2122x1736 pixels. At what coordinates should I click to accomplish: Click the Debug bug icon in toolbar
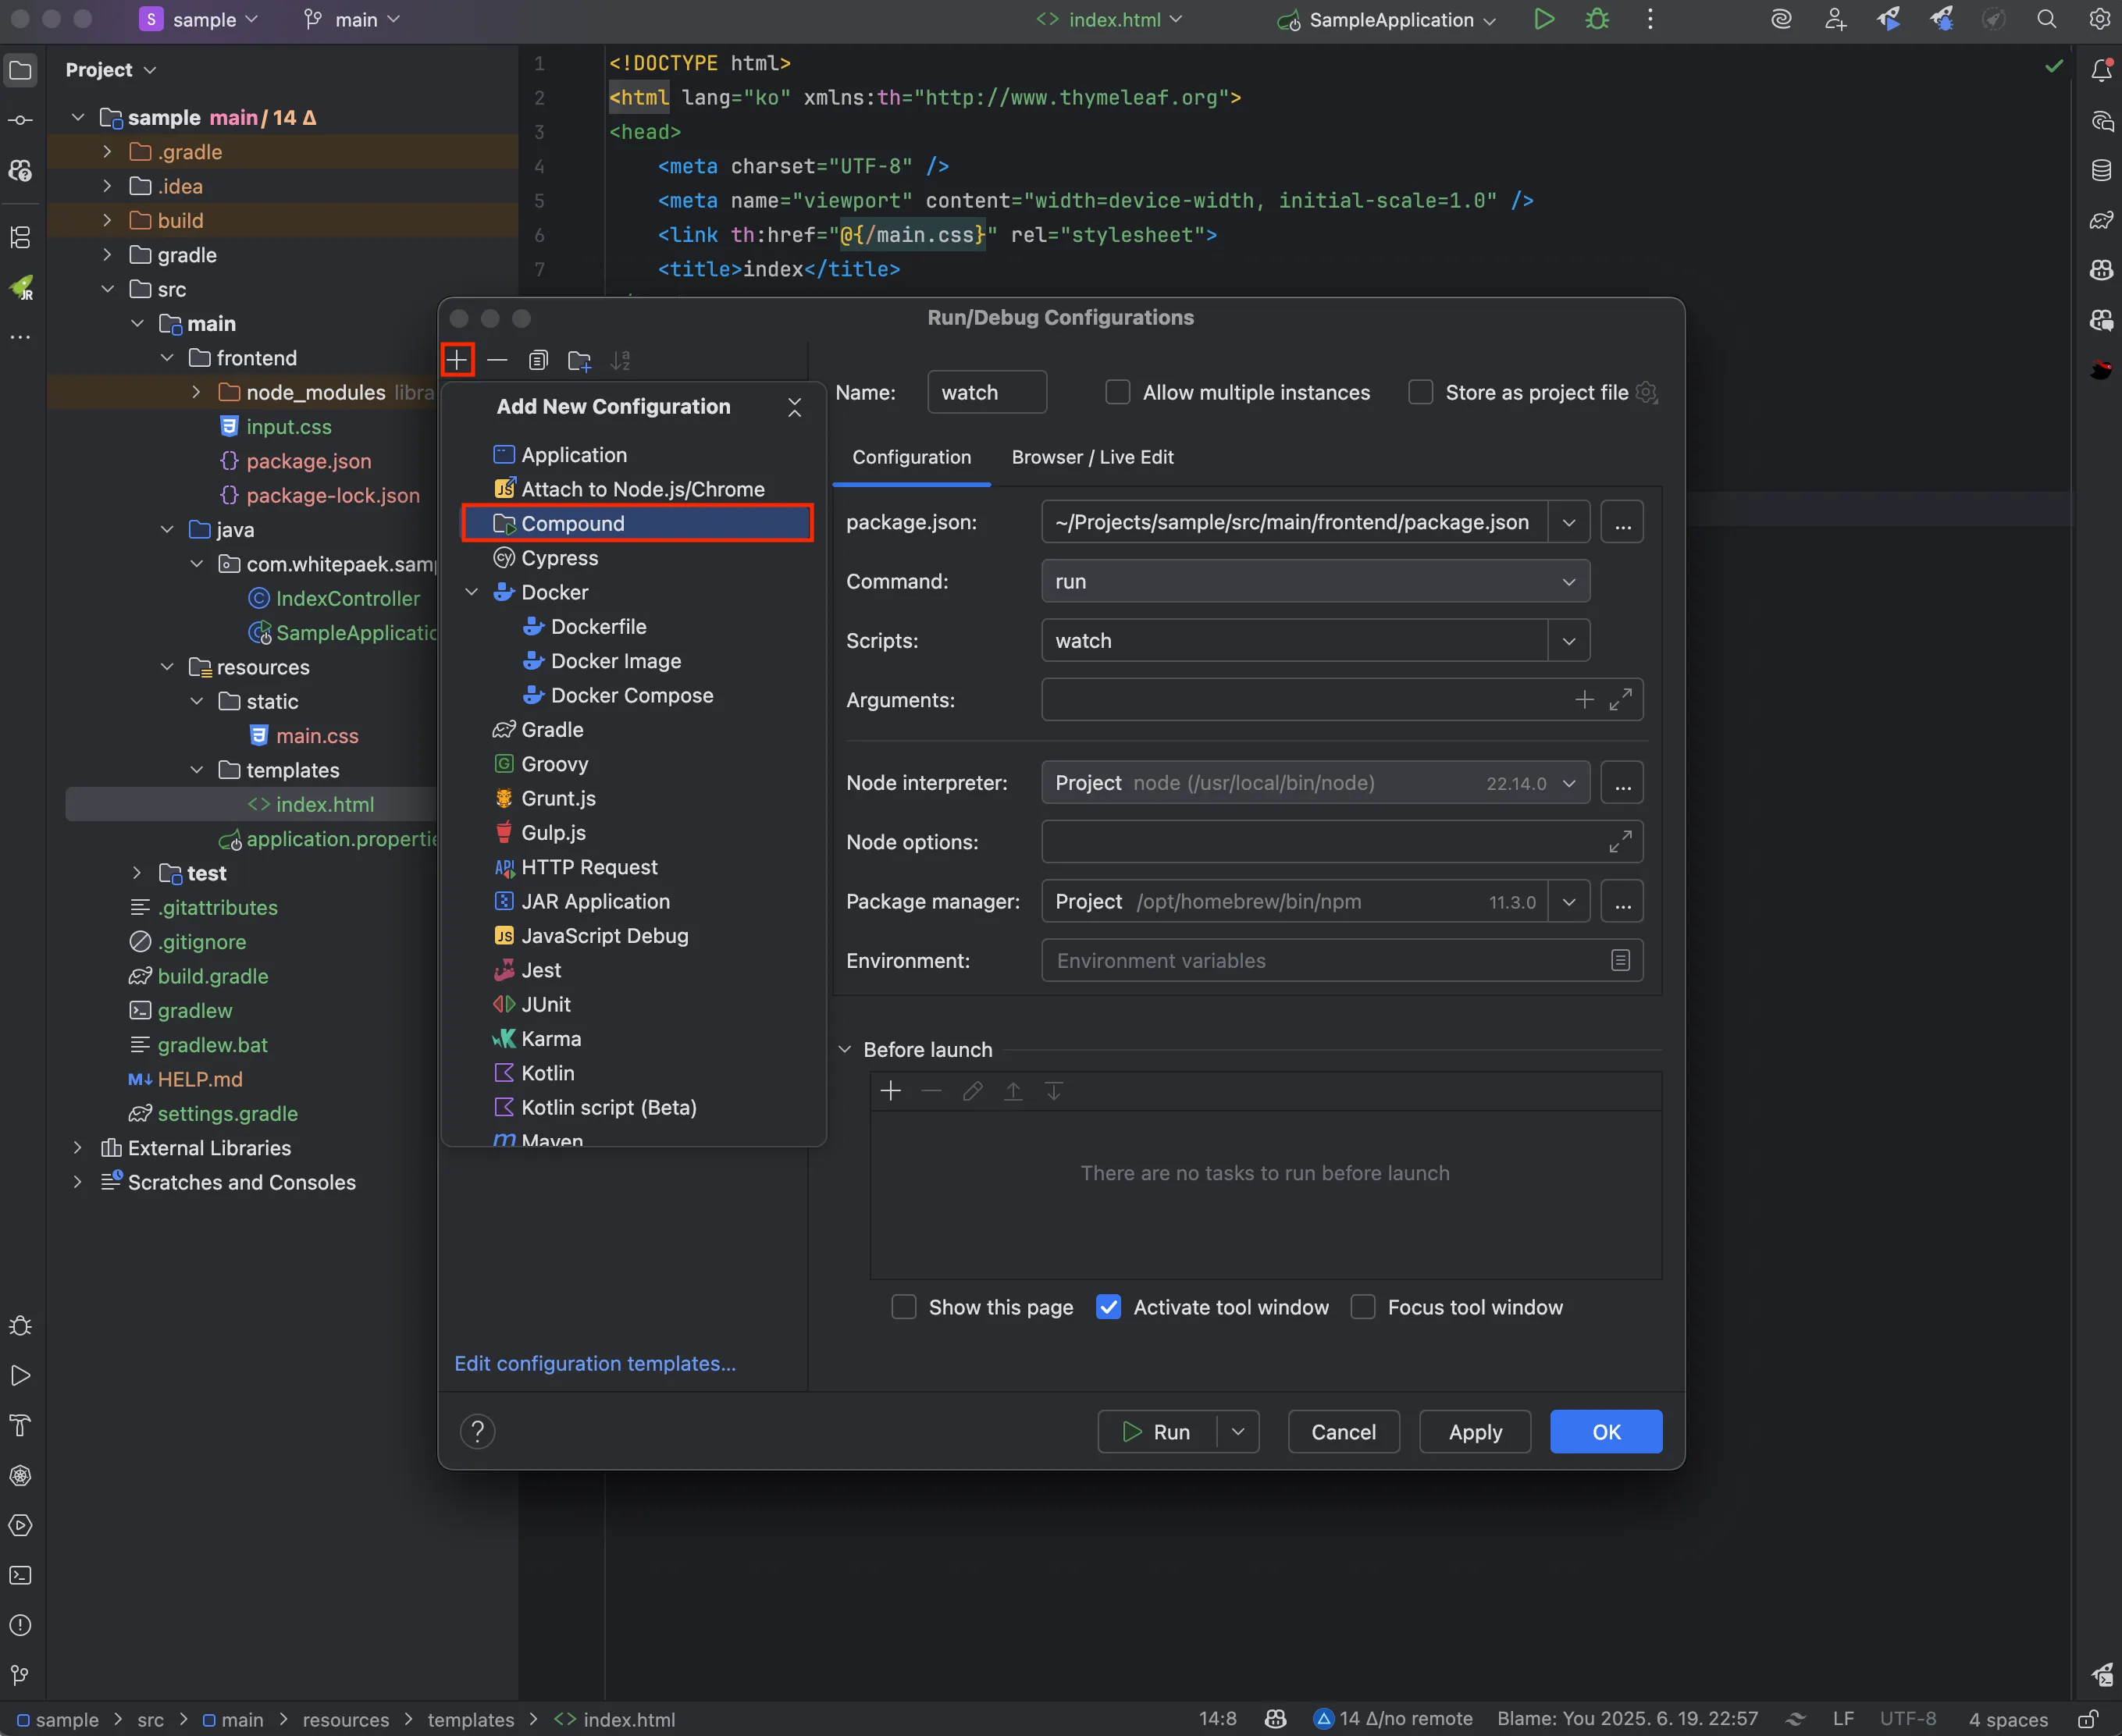click(1597, 19)
